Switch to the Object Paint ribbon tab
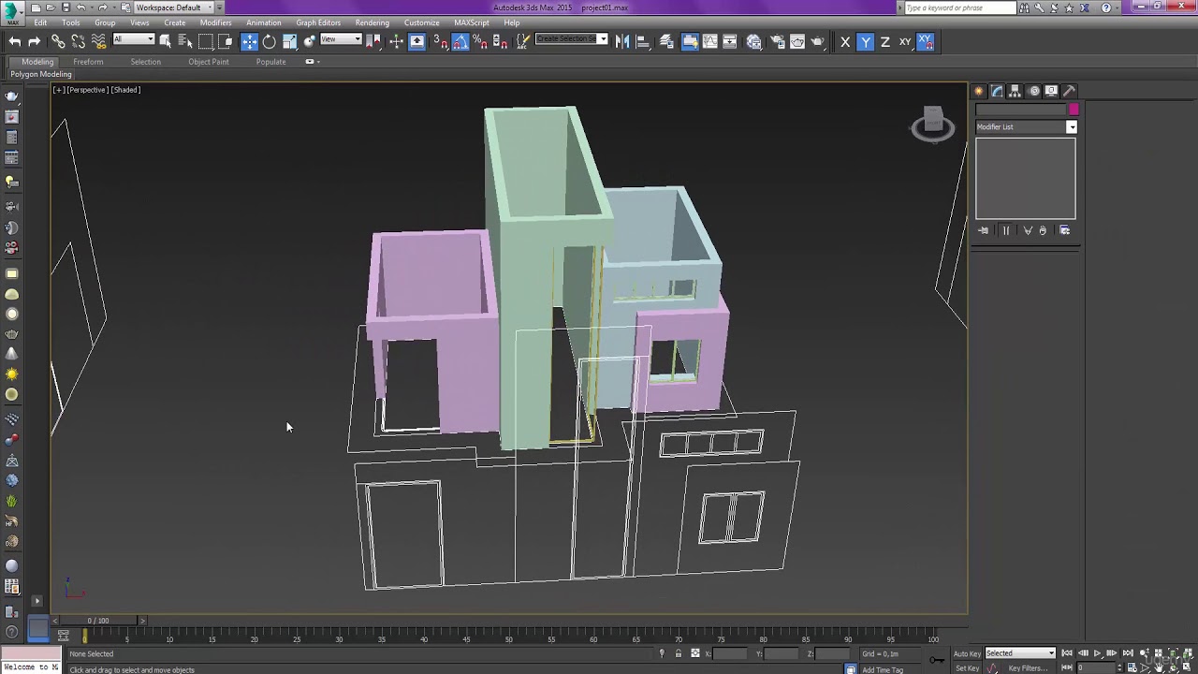Viewport: 1198px width, 674px height. click(208, 62)
